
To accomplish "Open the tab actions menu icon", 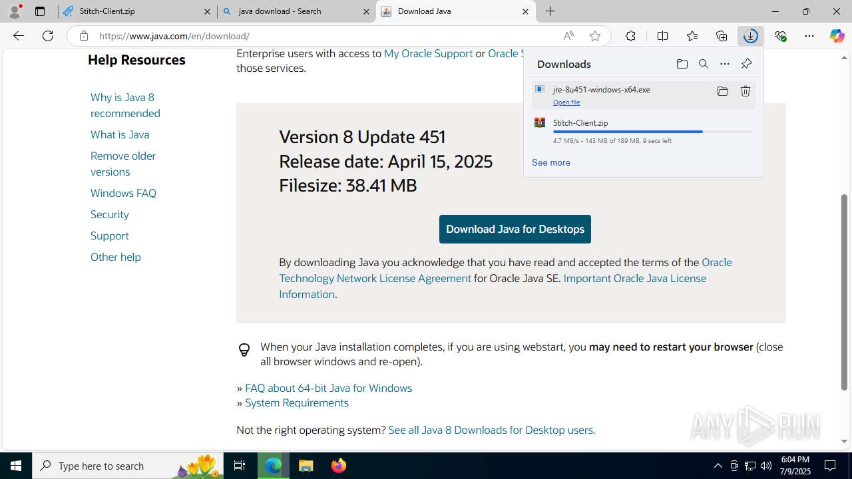I will tap(40, 11).
